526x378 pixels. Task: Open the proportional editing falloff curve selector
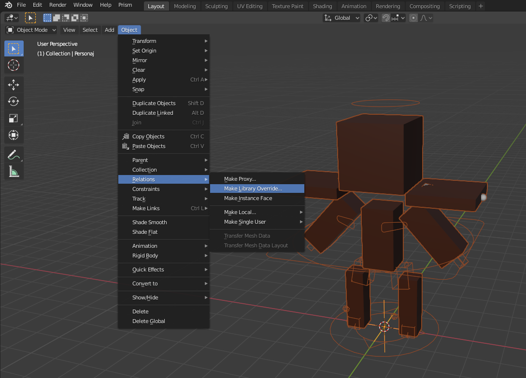tap(426, 18)
